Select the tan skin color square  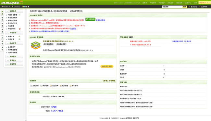[x=27, y=7]
